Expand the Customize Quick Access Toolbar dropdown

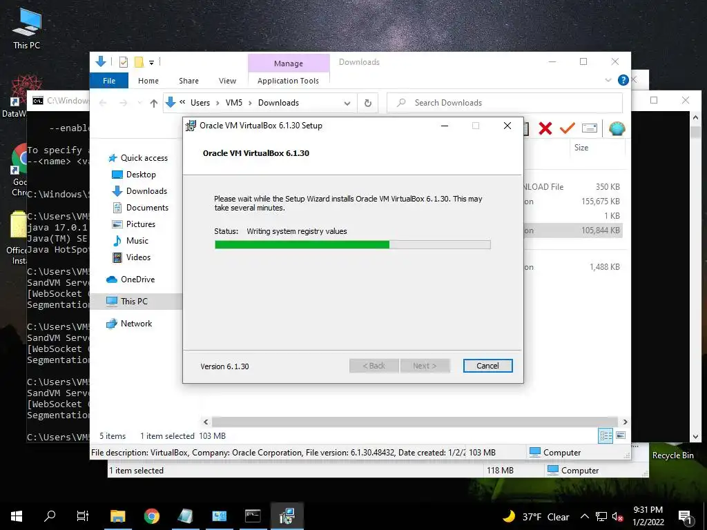pyautogui.click(x=151, y=63)
